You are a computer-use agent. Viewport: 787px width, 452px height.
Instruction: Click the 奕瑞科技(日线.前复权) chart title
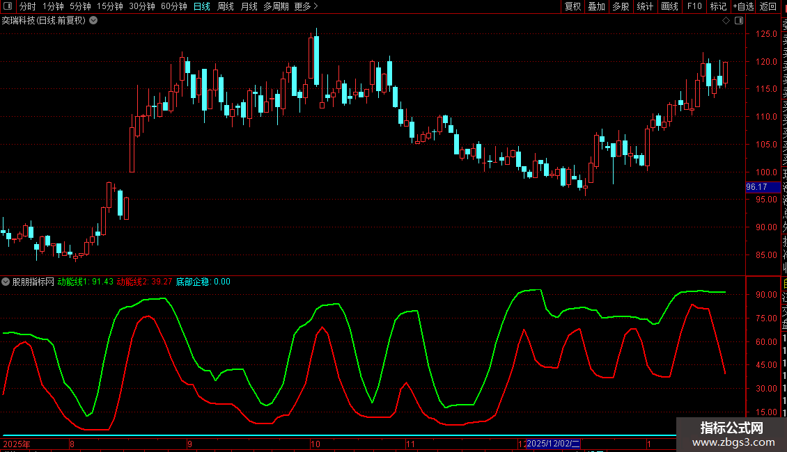tap(44, 21)
